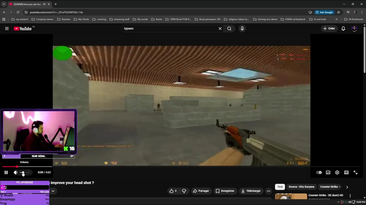The image size is (366, 205).
Task: Open the Business bookmark folder
Action: [64, 19]
